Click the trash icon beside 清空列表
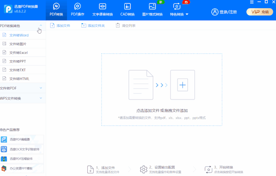This screenshot has width=276, height=176. 117,25
